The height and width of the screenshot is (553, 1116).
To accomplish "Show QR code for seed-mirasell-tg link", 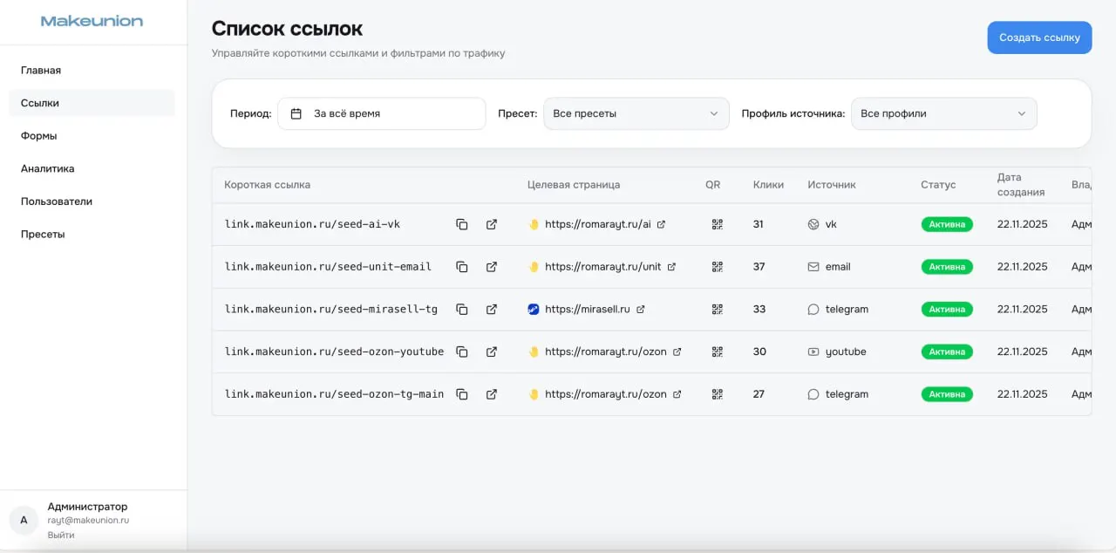I will click(718, 310).
